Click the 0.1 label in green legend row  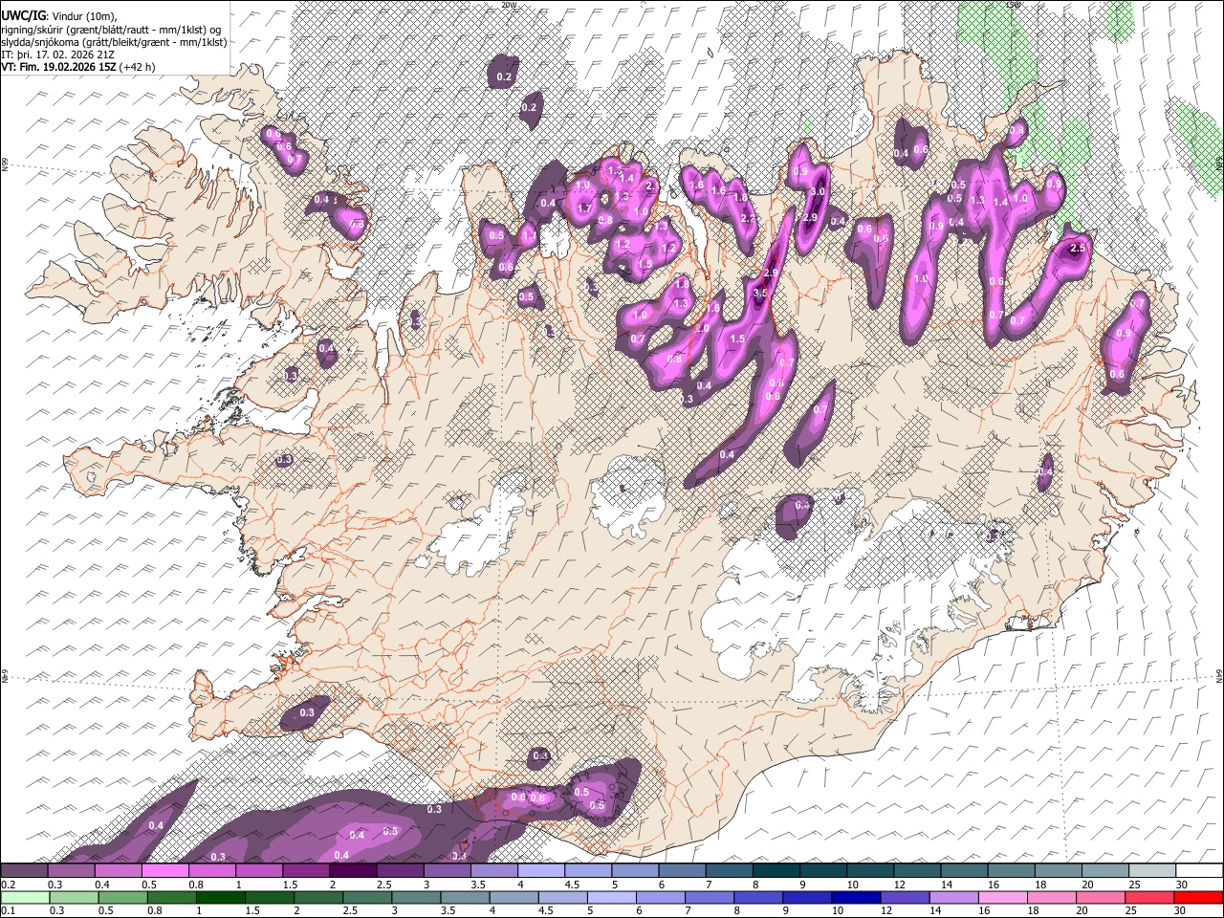pos(7,909)
